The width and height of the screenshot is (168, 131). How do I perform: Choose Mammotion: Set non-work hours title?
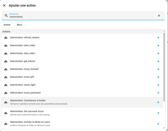(27, 111)
